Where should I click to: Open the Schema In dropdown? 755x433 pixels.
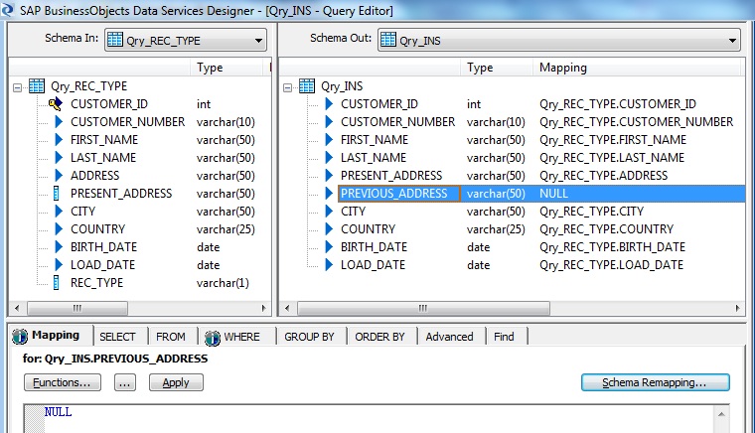point(258,41)
